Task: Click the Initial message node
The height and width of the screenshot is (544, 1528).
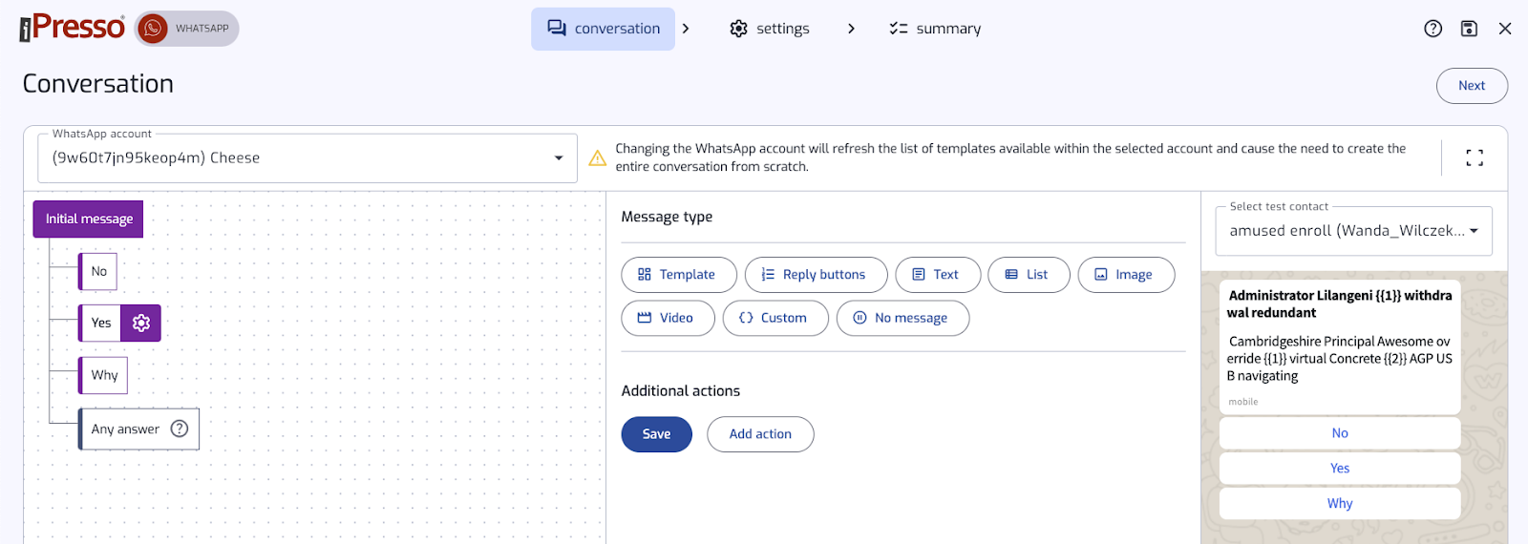Action: point(88,219)
